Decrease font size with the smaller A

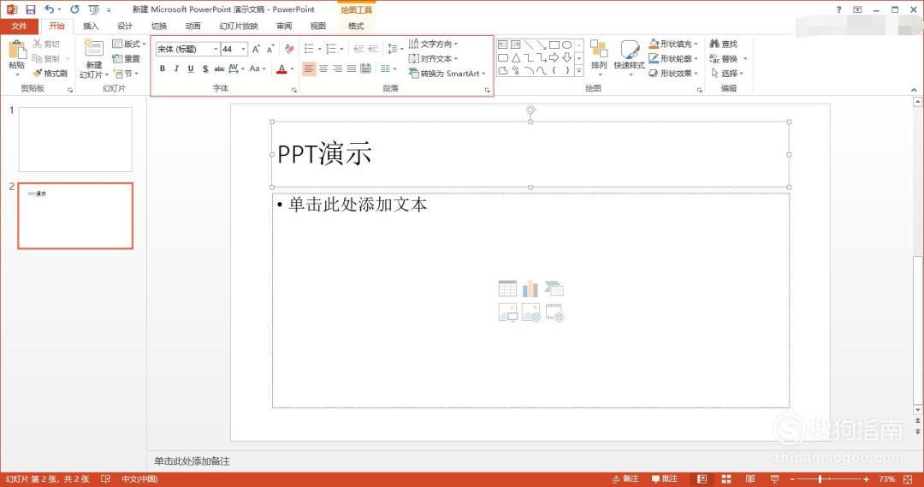coord(270,49)
